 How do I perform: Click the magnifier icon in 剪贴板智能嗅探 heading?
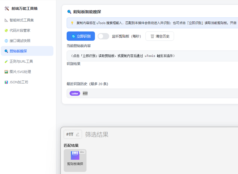69,12
